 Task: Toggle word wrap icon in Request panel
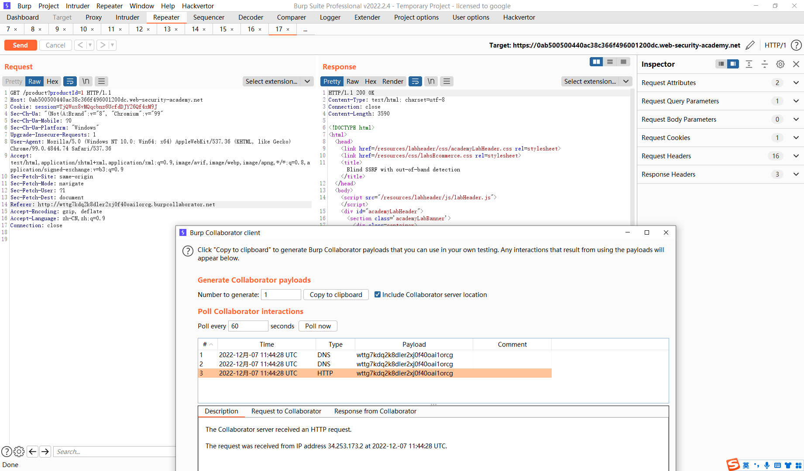coord(70,82)
